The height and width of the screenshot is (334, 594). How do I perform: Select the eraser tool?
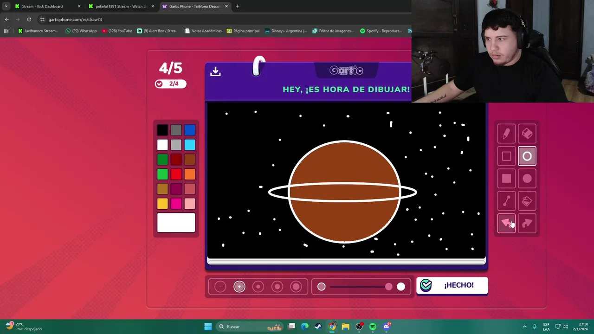[x=527, y=134]
